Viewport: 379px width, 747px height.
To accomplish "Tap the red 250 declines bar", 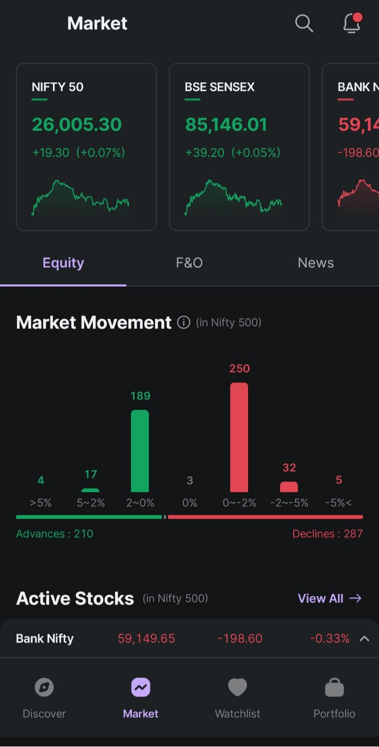I will pyautogui.click(x=239, y=437).
